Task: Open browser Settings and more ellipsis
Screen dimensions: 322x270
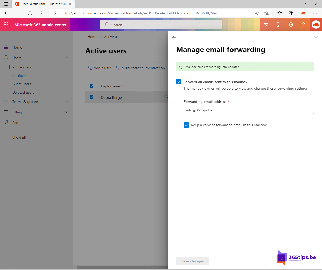Action: click(315, 13)
